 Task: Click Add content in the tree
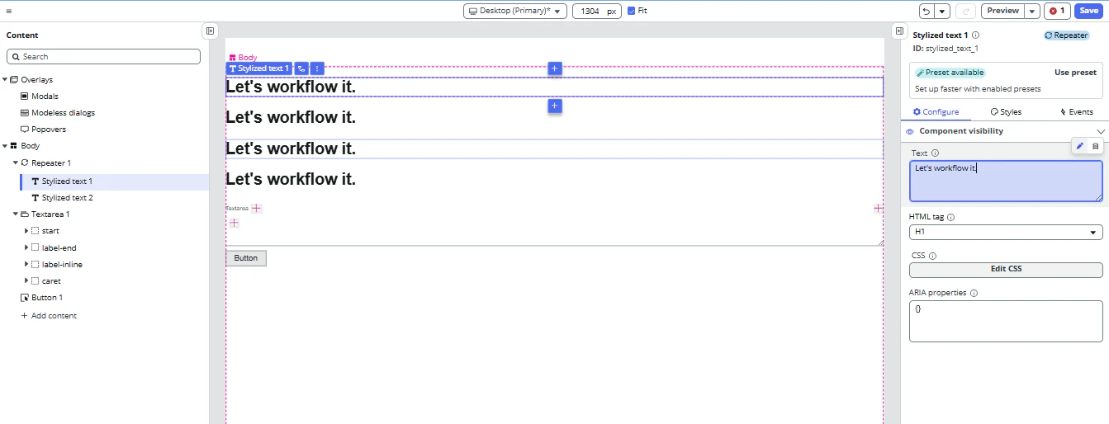click(x=48, y=316)
